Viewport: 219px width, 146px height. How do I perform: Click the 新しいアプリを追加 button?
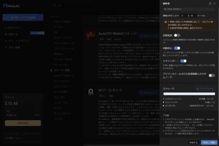(23, 18)
